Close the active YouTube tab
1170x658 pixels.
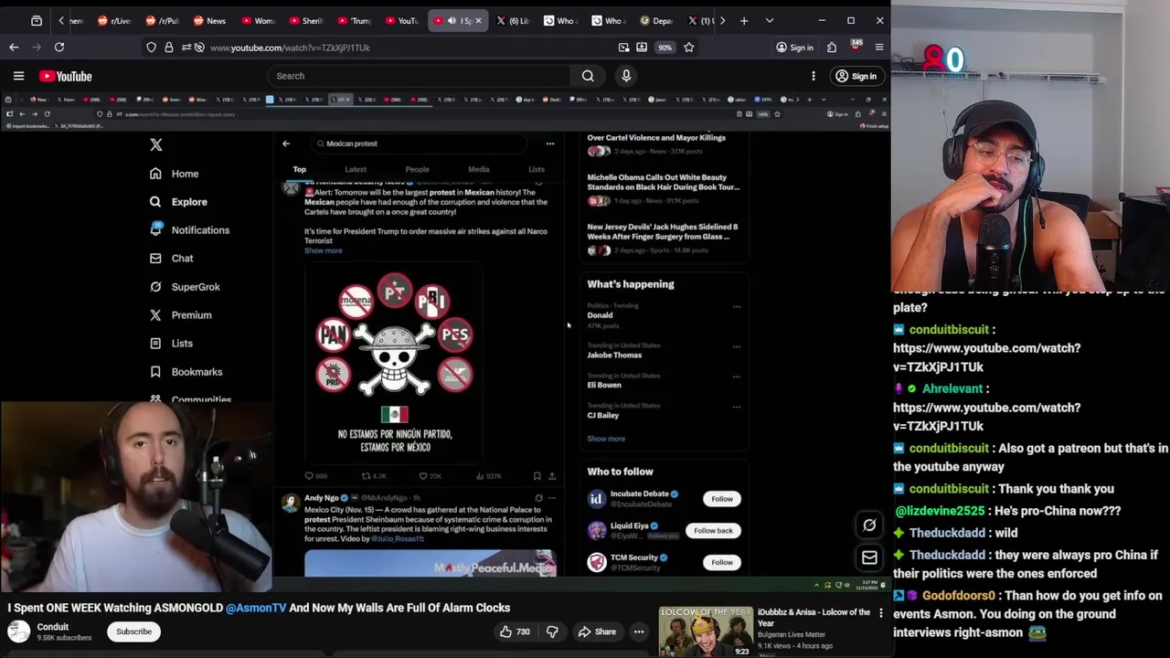click(477, 20)
